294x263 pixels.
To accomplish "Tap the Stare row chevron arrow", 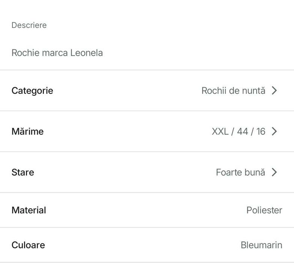I will click(x=274, y=172).
